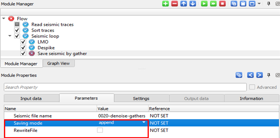Viewport: 280px width, 138px height.
Task: Select the Sort traces module
Action: point(43,30)
